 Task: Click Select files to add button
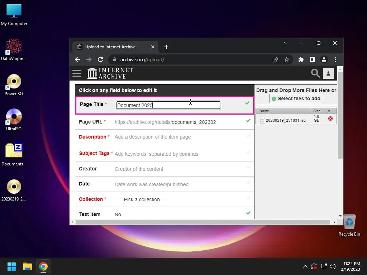pos(296,98)
